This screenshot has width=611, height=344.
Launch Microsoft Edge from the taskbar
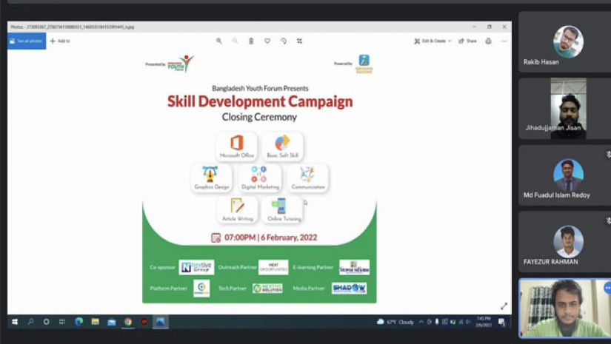coord(79,322)
